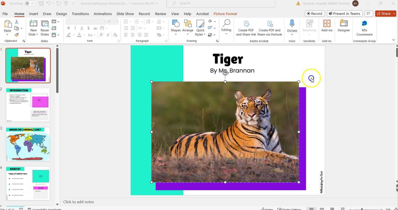
Task: Switch to the Design tab
Action: pos(62,14)
